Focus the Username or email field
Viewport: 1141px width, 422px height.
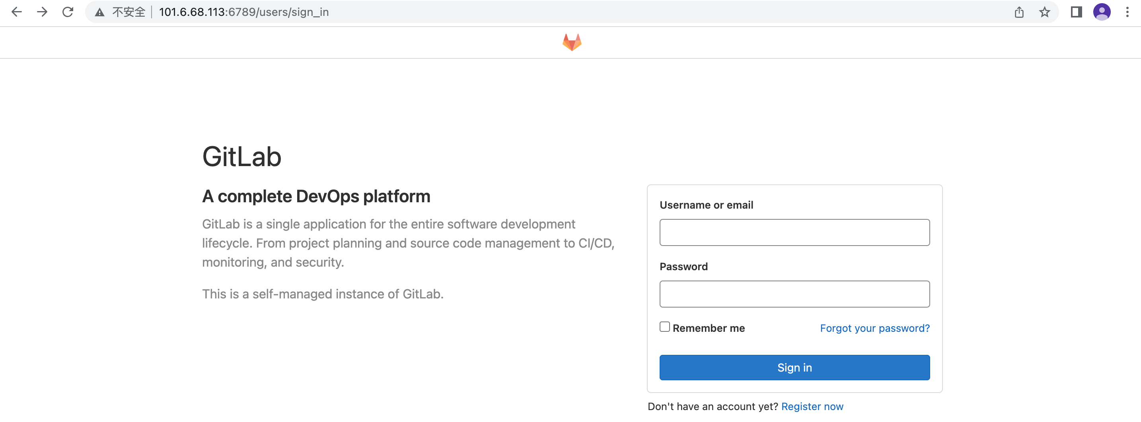[794, 232]
